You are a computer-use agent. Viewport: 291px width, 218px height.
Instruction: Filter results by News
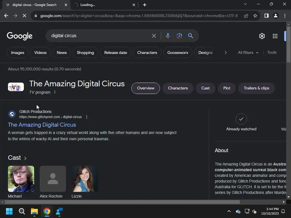pos(62,53)
